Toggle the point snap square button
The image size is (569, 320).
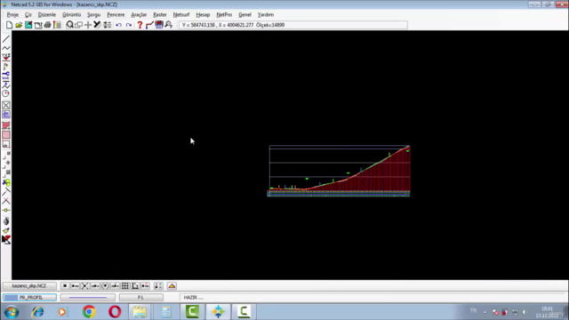tap(65, 286)
